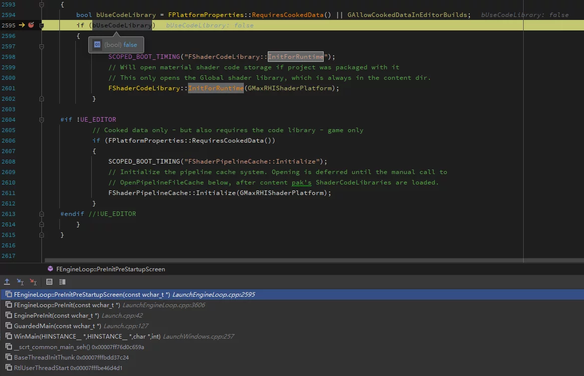
Task: Click the (bool) false tooltip value
Action: point(121,44)
